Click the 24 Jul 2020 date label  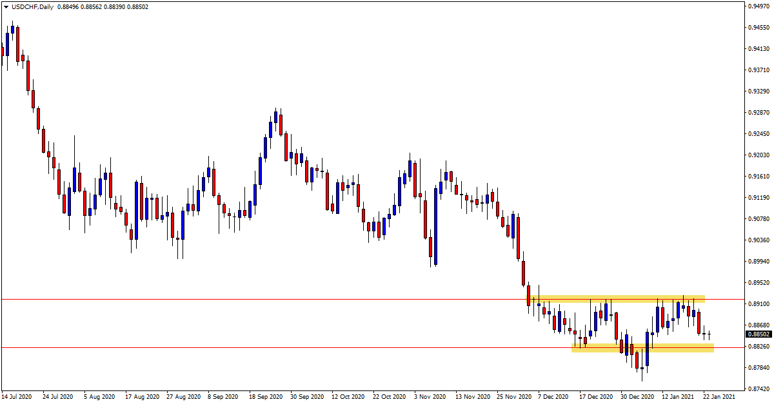(58, 397)
